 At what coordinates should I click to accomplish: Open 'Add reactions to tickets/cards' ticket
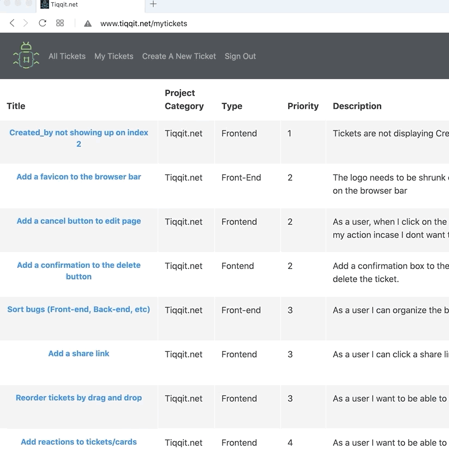[79, 442]
